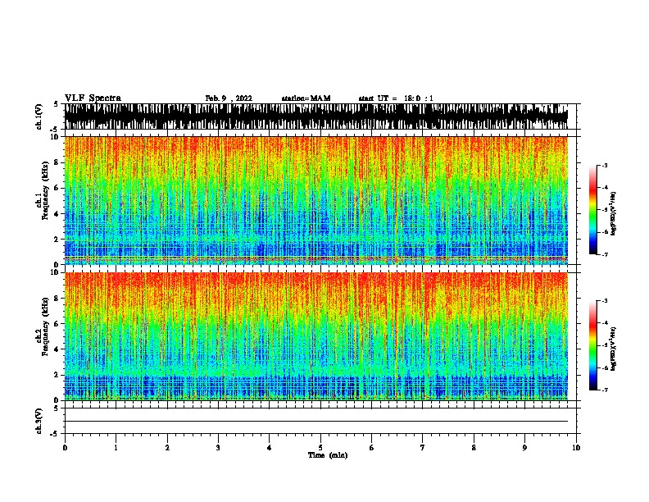Click the '6' tick on ch.2 frequency axis
Image resolution: width=649 pixels, height=502 pixels.
[x=57, y=324]
